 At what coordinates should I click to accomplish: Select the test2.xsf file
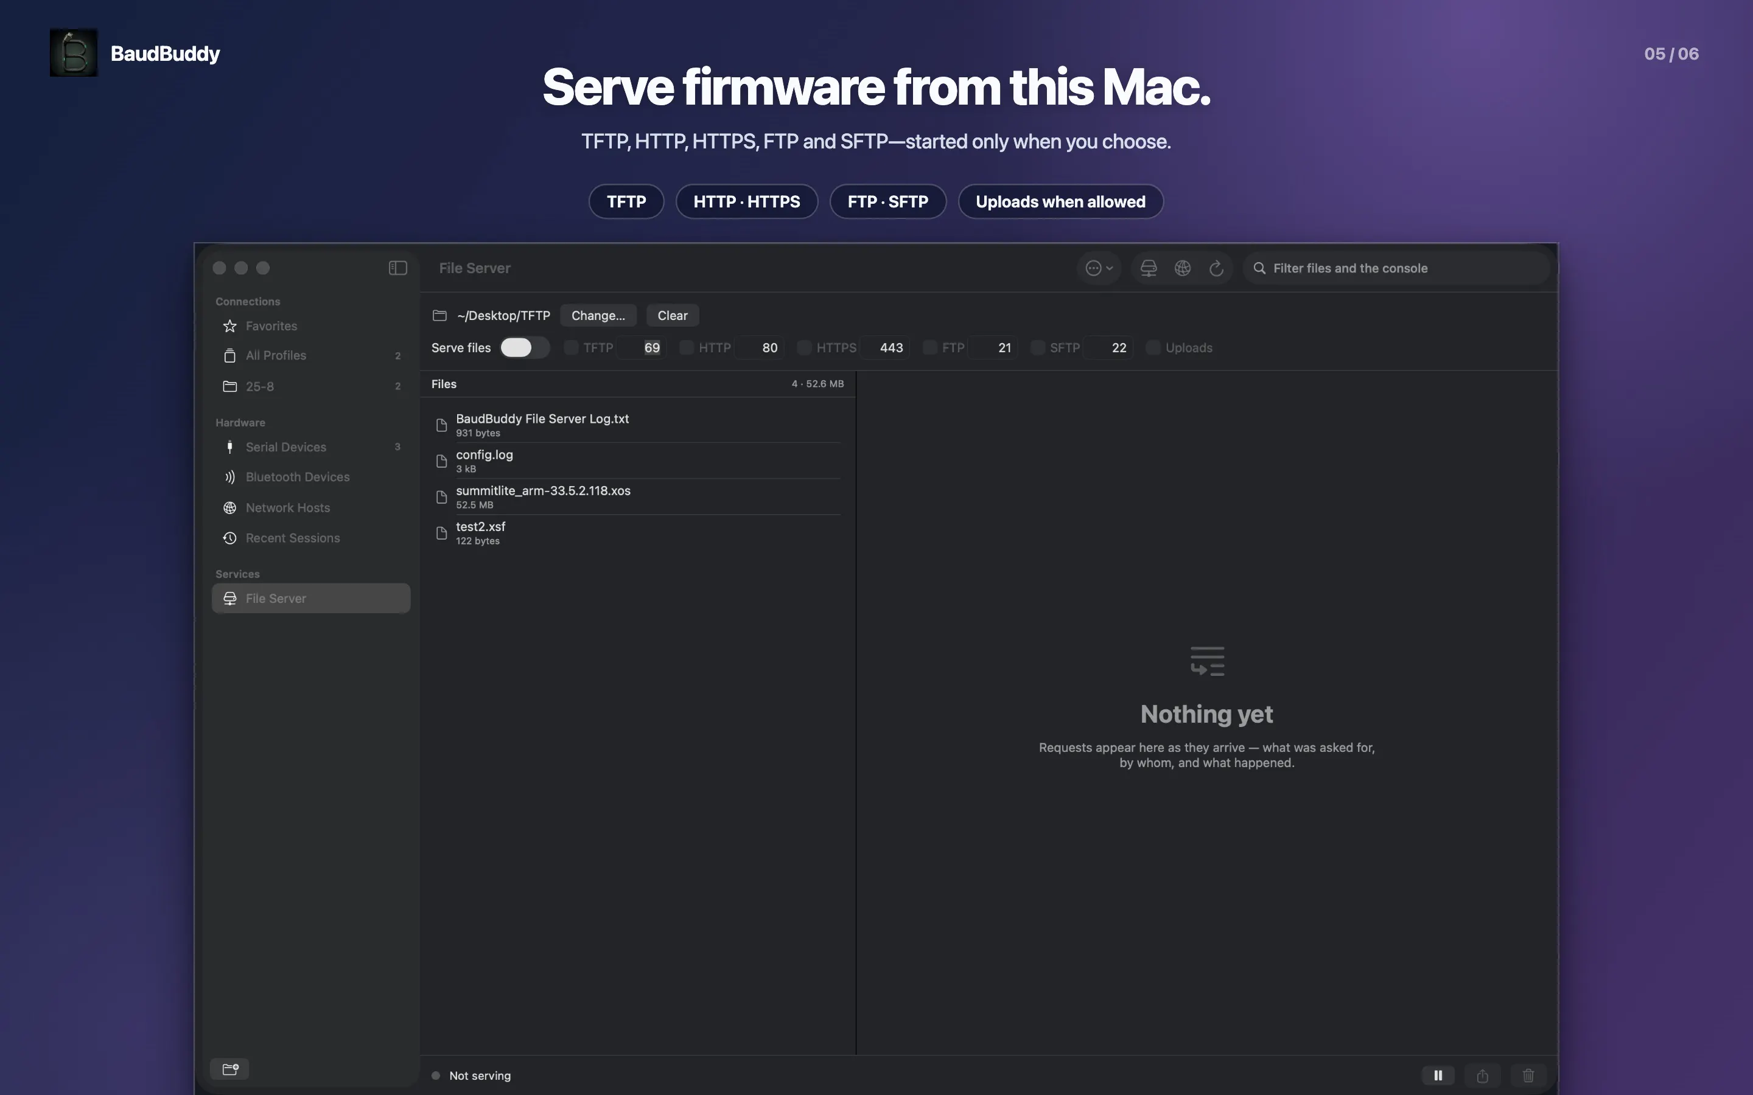click(637, 533)
